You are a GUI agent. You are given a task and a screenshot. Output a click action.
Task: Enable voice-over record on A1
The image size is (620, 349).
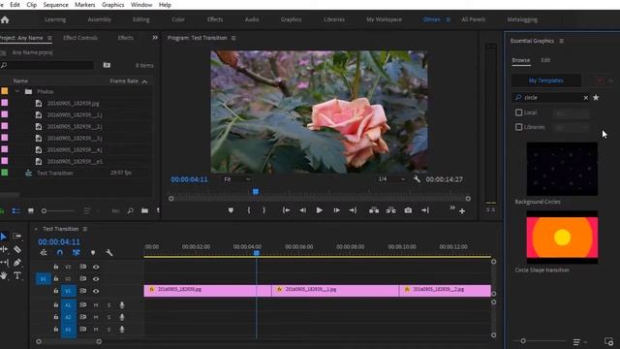click(x=122, y=305)
